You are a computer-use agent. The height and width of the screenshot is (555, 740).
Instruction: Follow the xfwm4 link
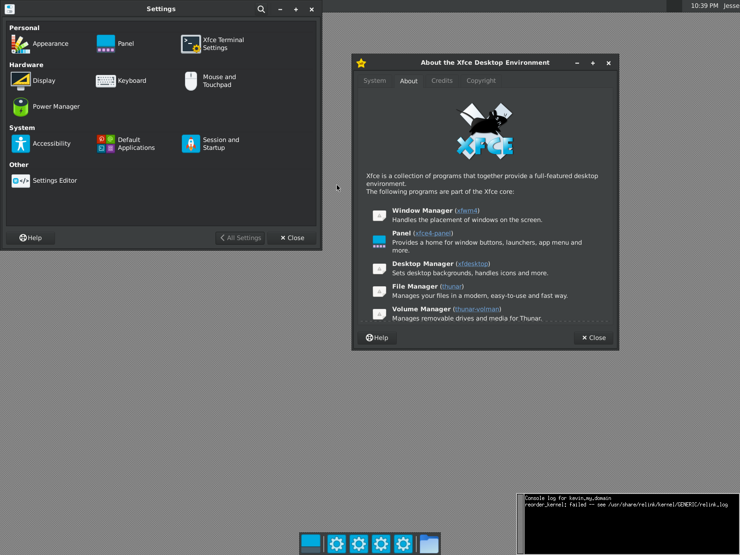467,211
